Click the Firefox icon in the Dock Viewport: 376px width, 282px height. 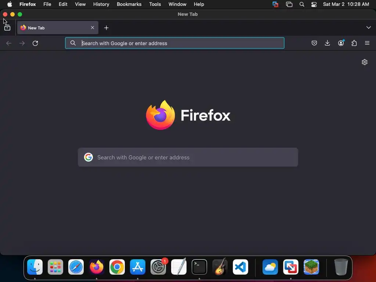pyautogui.click(x=97, y=267)
